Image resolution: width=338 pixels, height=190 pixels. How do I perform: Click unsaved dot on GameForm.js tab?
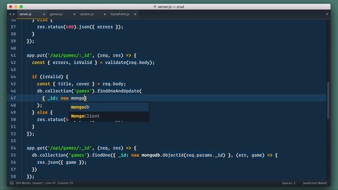[x=135, y=14]
